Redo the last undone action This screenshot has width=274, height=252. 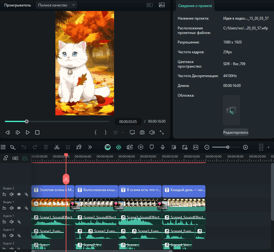point(35,147)
